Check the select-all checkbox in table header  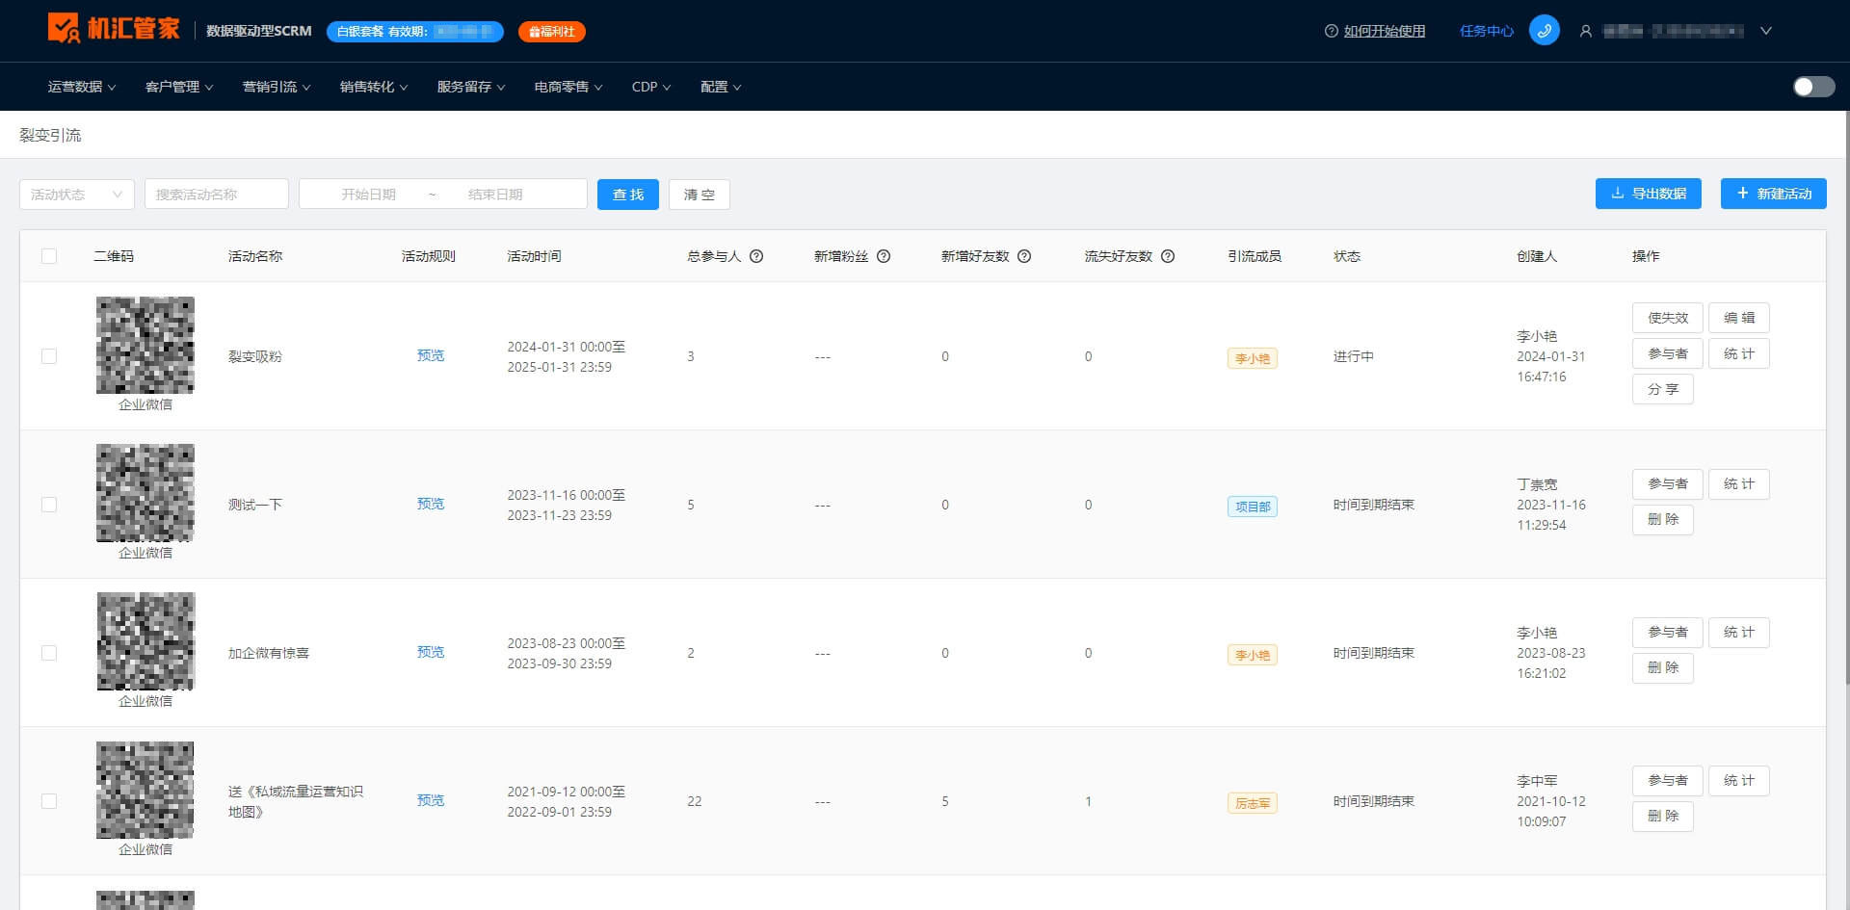(x=49, y=256)
